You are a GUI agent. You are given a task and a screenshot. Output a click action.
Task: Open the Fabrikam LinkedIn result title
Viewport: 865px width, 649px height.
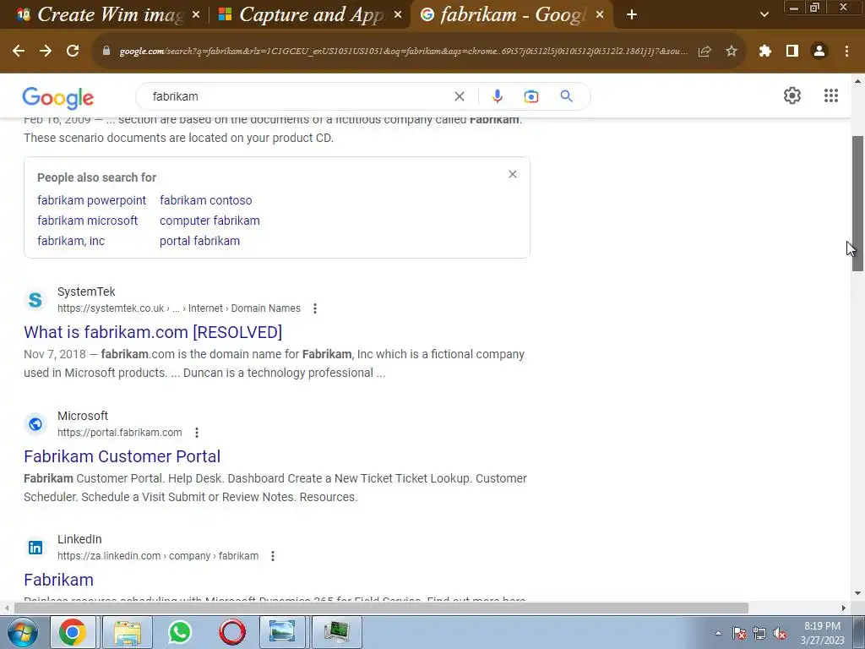click(58, 580)
